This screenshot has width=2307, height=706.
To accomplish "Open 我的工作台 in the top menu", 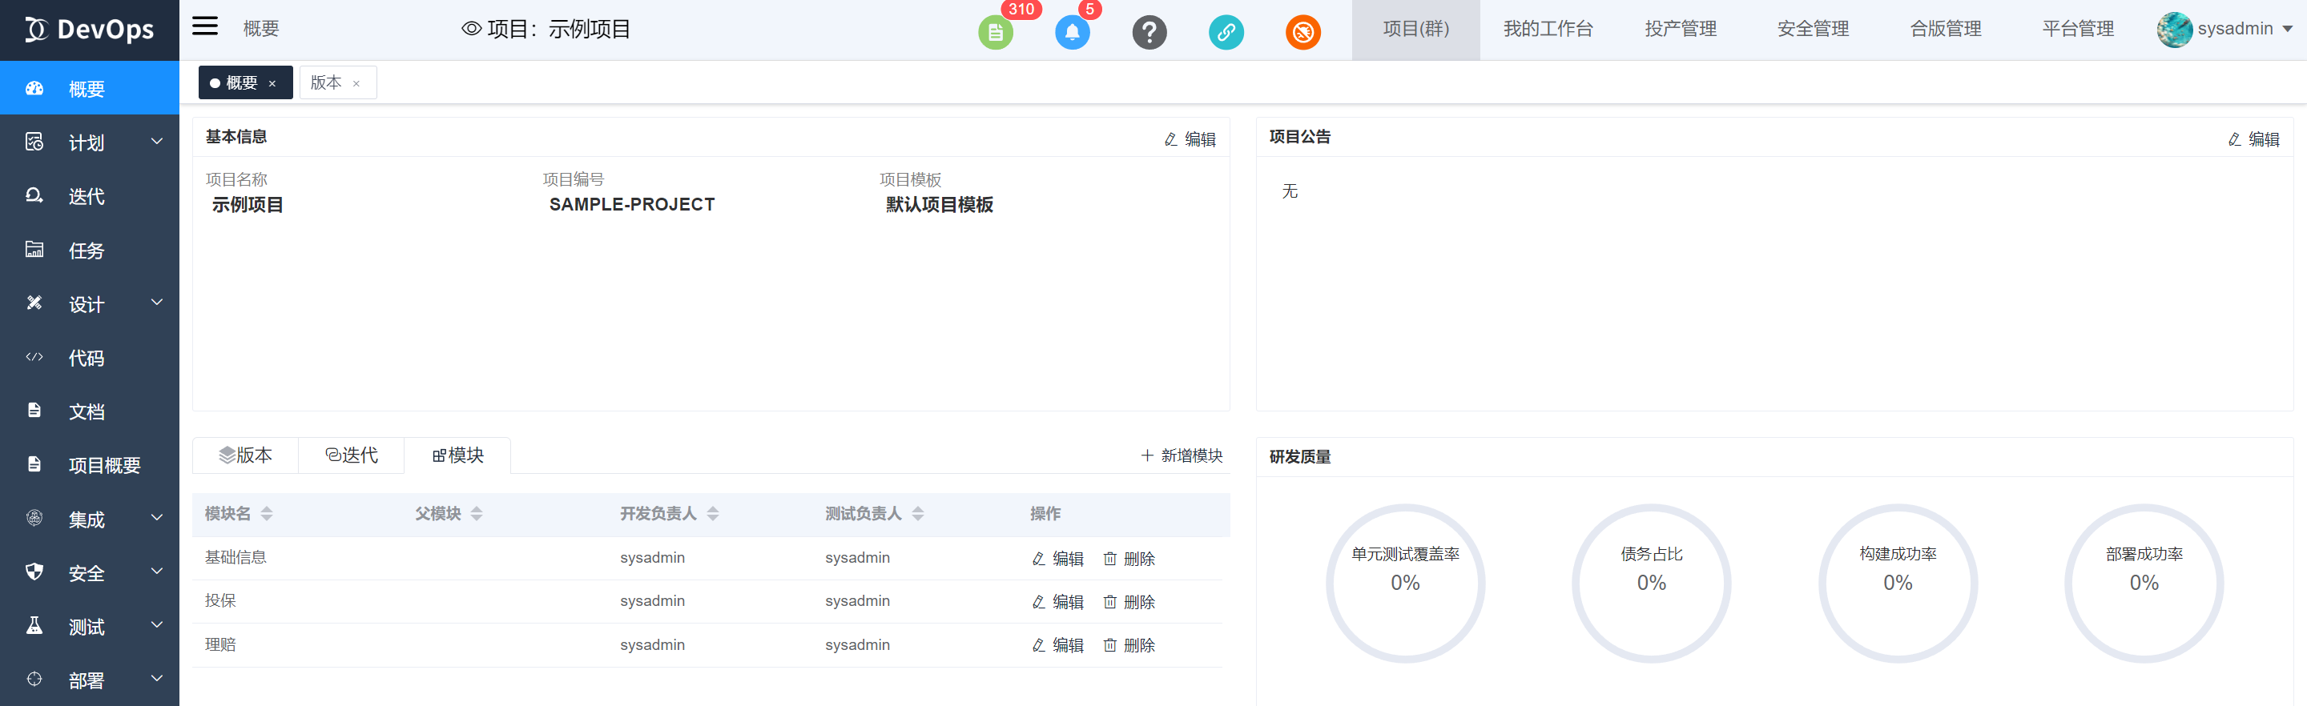I will point(1548,30).
